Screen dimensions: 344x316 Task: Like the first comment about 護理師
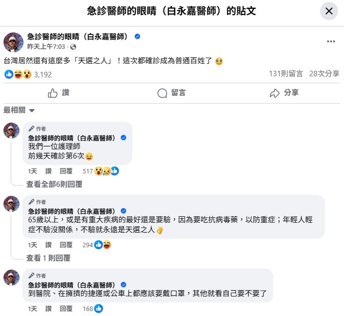pyautogui.click(x=49, y=171)
